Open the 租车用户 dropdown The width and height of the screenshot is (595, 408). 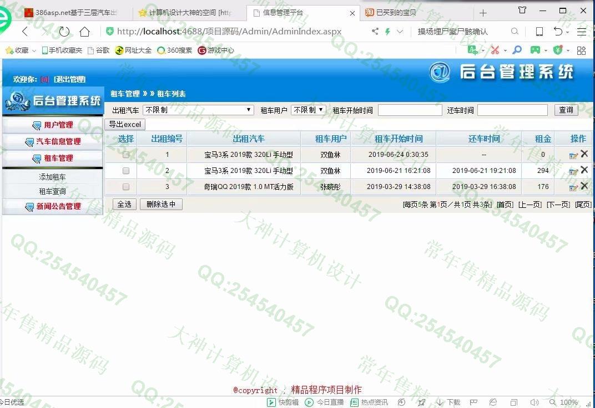[x=309, y=110]
